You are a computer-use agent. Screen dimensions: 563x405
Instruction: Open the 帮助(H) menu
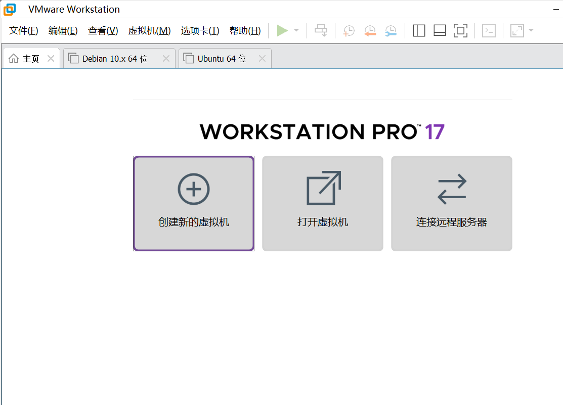coord(245,31)
